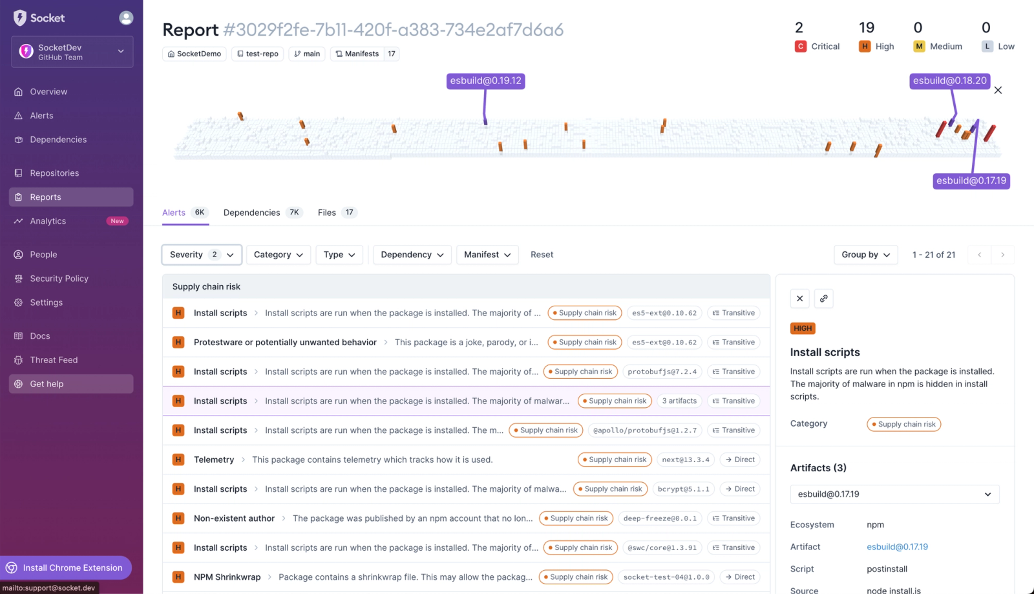Open the esbuild@0.17.19 artifact dropdown

tap(894, 494)
